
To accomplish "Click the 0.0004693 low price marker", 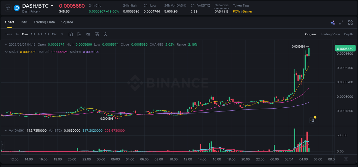I will [107, 119].
